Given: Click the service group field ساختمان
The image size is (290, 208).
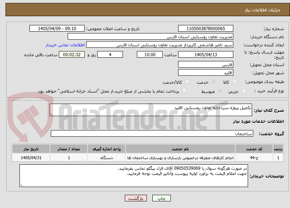Looking at the screenshot, I should click(x=152, y=133).
